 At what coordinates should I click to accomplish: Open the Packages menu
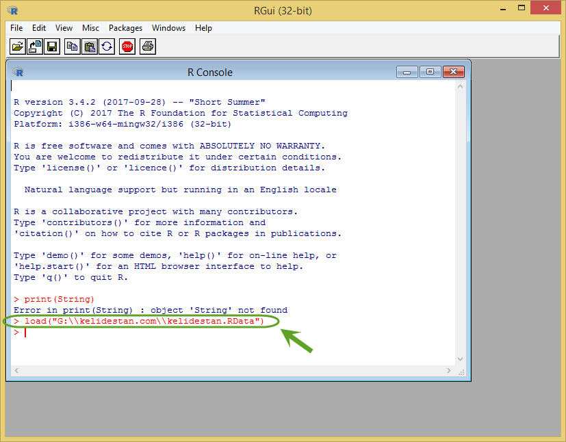click(x=126, y=28)
